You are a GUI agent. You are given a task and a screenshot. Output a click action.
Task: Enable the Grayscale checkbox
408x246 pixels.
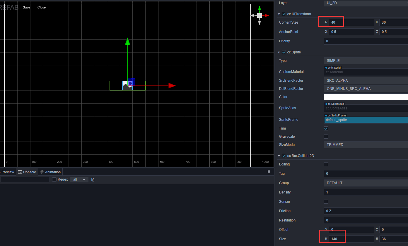326,137
